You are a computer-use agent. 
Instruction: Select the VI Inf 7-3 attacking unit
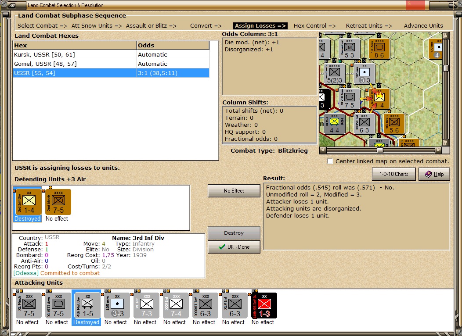point(146,306)
